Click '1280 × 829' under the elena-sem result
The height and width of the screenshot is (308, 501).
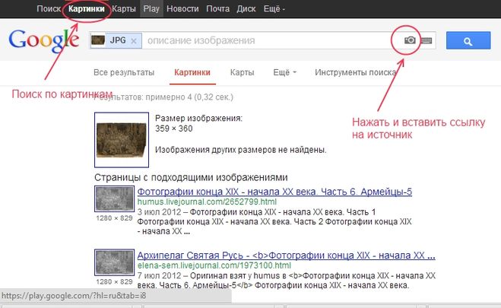click(x=114, y=281)
